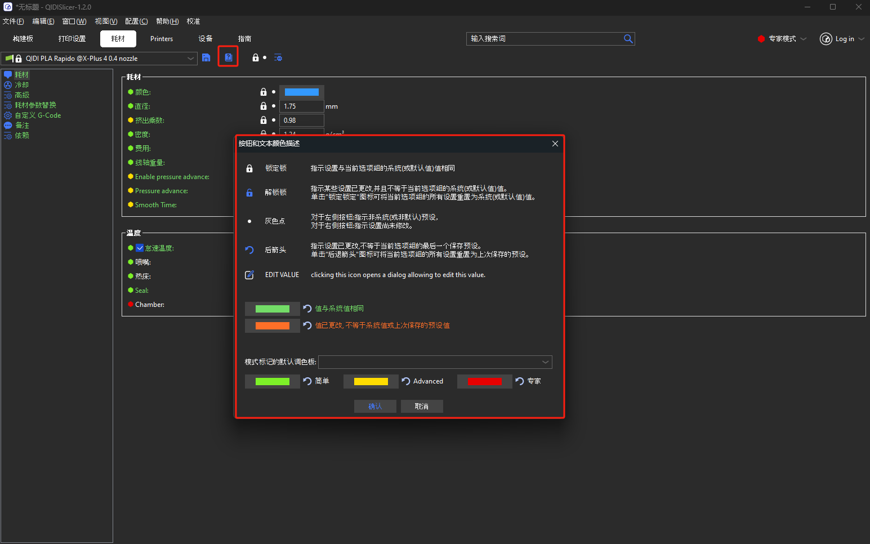Click reset arrow beside 简单 mode color
The image size is (870, 544).
(x=307, y=381)
